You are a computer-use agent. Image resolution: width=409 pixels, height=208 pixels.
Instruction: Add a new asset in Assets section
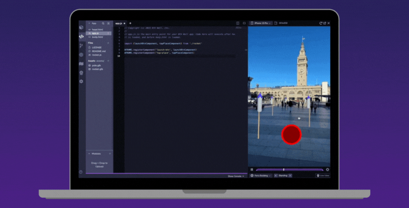108,61
